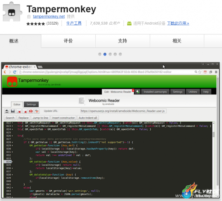Select the first carousel dot

pyautogui.click(x=100, y=54)
